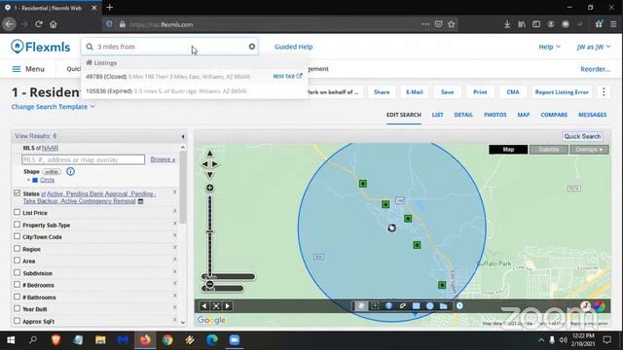Open the Firefox icon in taskbar
The height and width of the screenshot is (350, 623).
[x=145, y=340]
